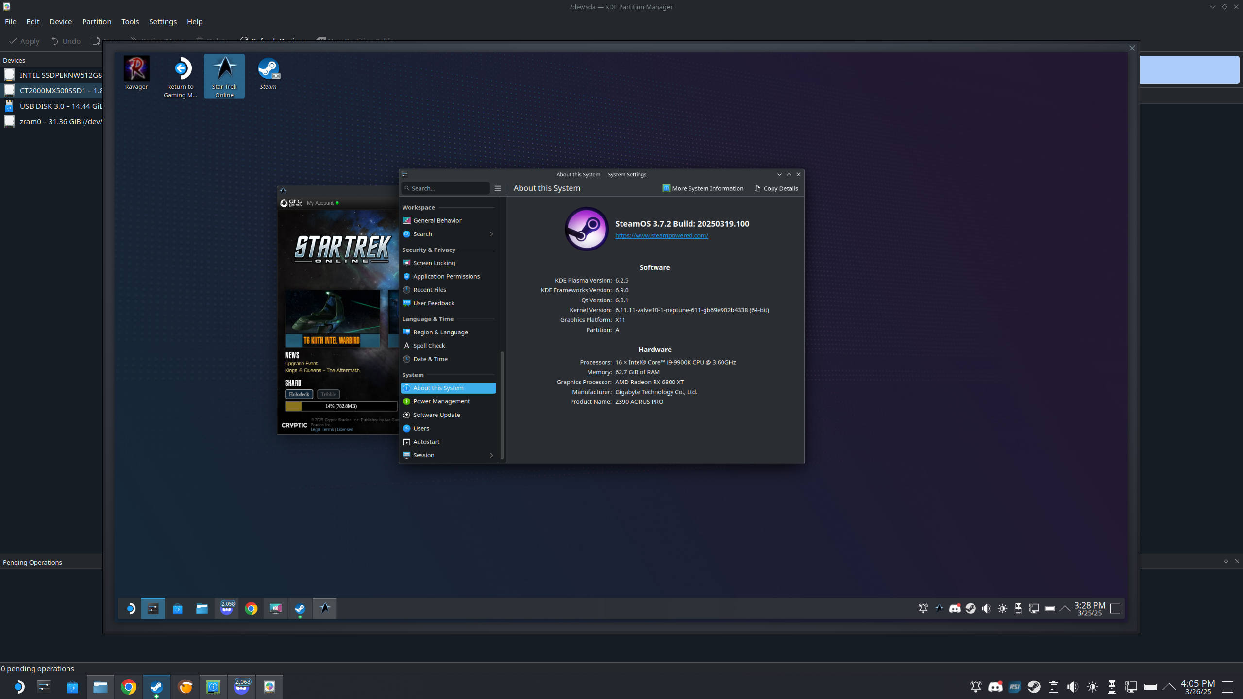The width and height of the screenshot is (1243, 699).
Task: Expand the Search settings chevron
Action: coord(491,234)
